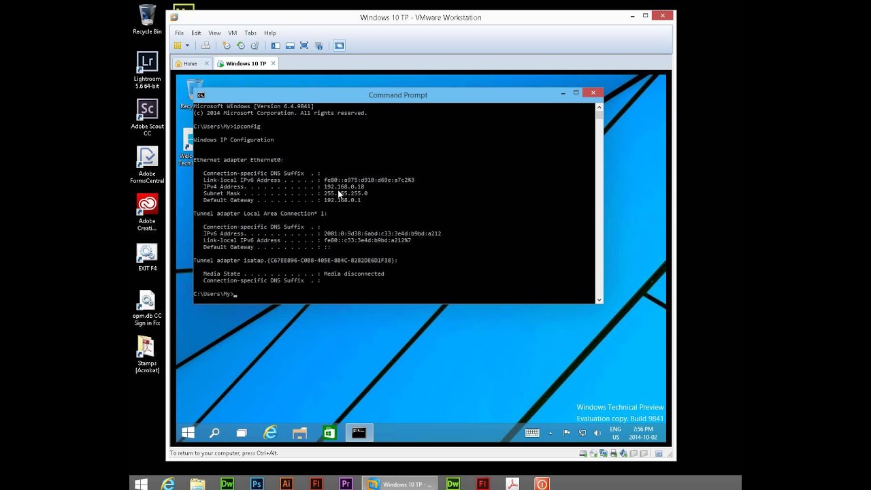
Task: Open opm.db CC Sign in Fix file
Action: (147, 308)
